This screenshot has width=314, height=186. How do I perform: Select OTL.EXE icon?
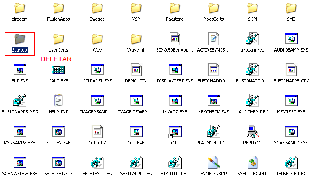[136, 131]
